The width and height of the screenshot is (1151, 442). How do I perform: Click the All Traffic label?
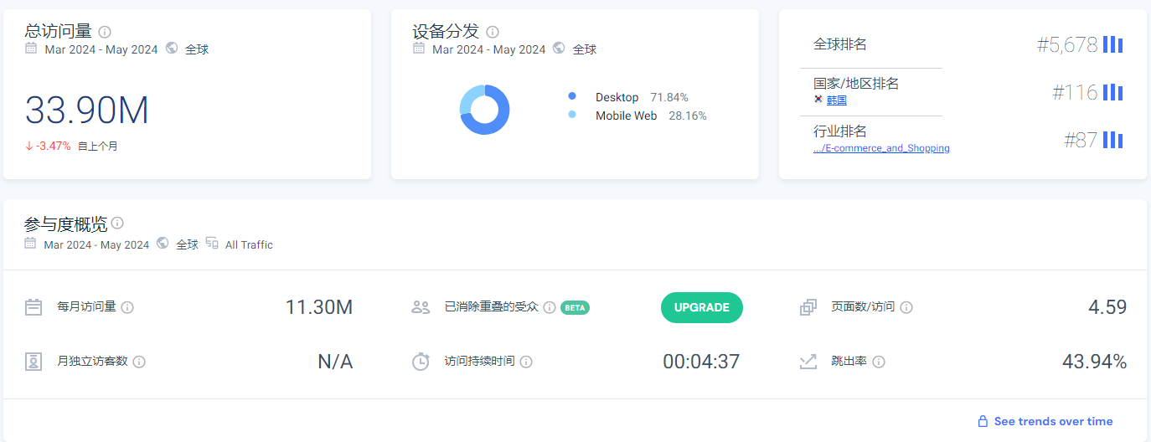pos(249,244)
